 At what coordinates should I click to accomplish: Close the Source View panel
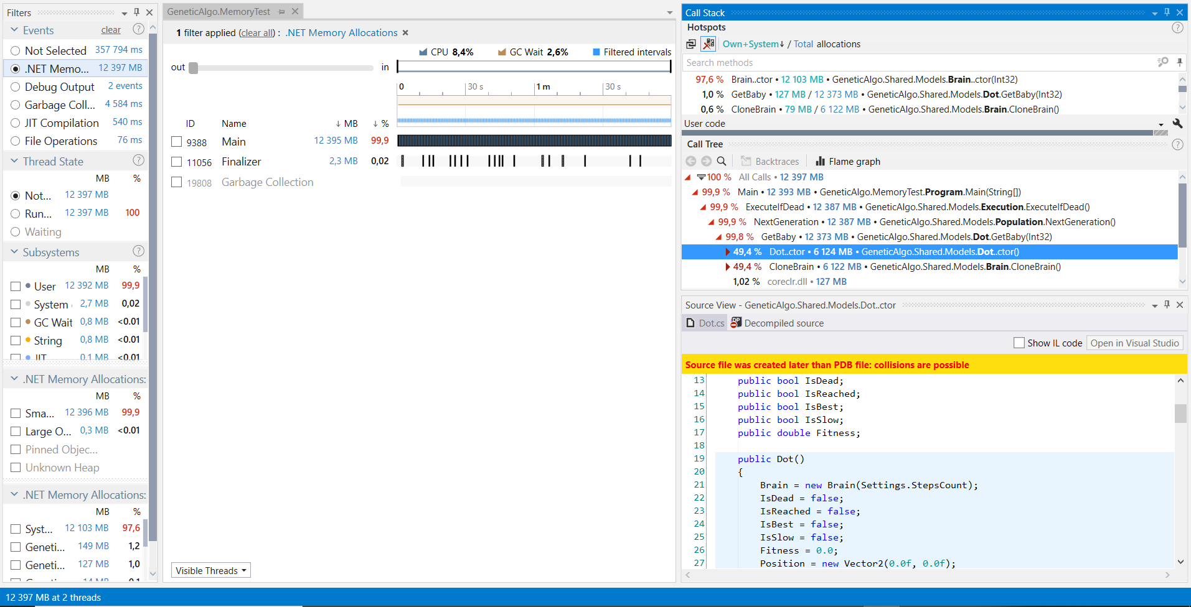(x=1180, y=305)
